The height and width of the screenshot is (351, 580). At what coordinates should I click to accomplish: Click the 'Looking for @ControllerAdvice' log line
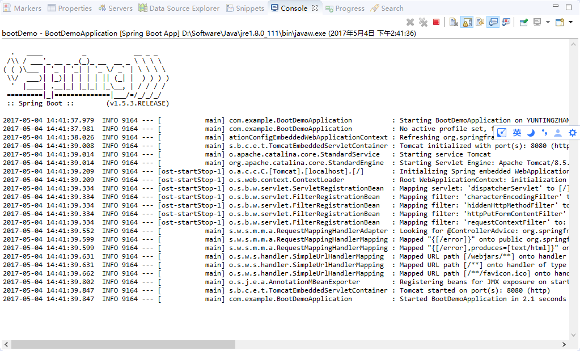point(286,231)
